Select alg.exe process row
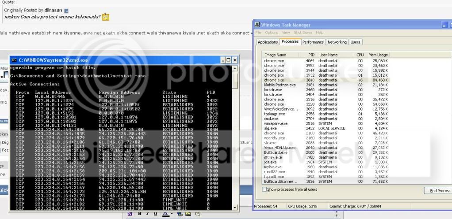 pos(326,128)
